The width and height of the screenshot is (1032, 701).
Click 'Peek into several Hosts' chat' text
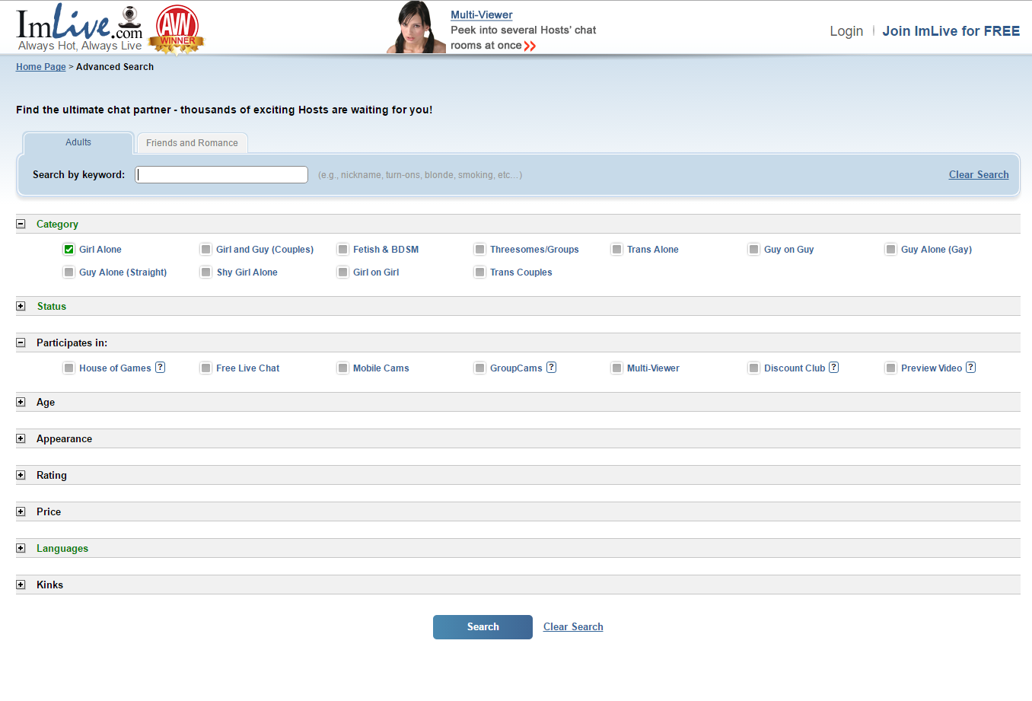(x=524, y=30)
